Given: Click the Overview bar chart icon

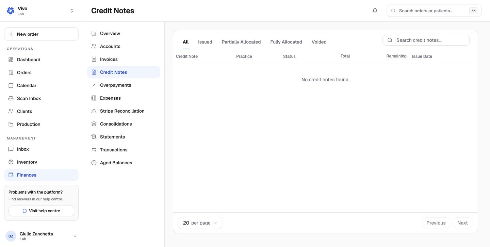Looking at the screenshot, I should pos(94,33).
